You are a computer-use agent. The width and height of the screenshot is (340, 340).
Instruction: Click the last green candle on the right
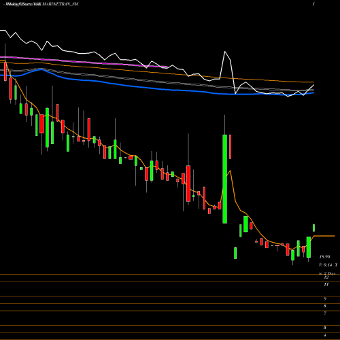click(314, 228)
